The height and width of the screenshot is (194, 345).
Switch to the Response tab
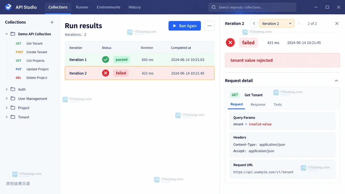pos(258,104)
